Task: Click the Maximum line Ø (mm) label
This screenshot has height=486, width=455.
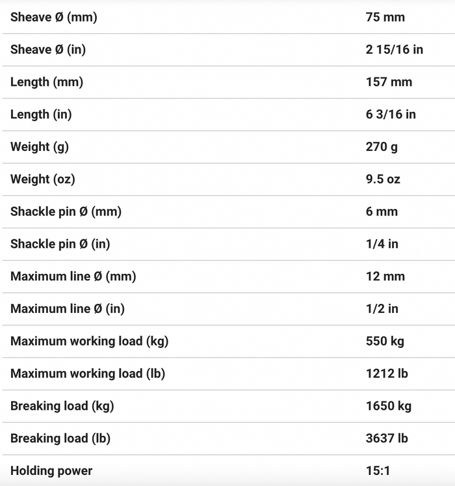Action: pos(73,277)
